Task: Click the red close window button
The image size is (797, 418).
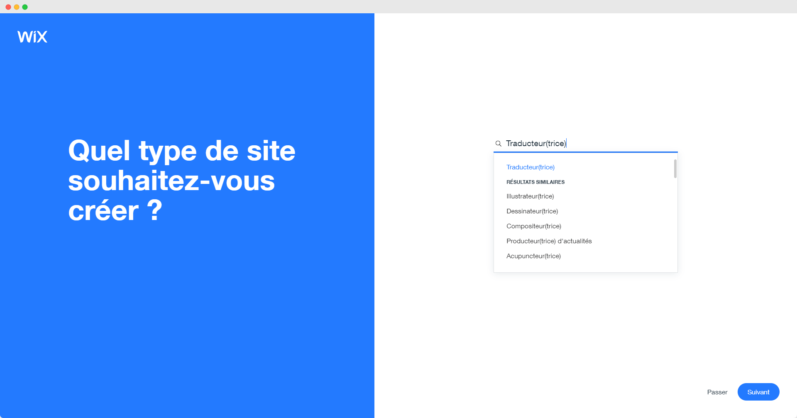Action: tap(8, 7)
